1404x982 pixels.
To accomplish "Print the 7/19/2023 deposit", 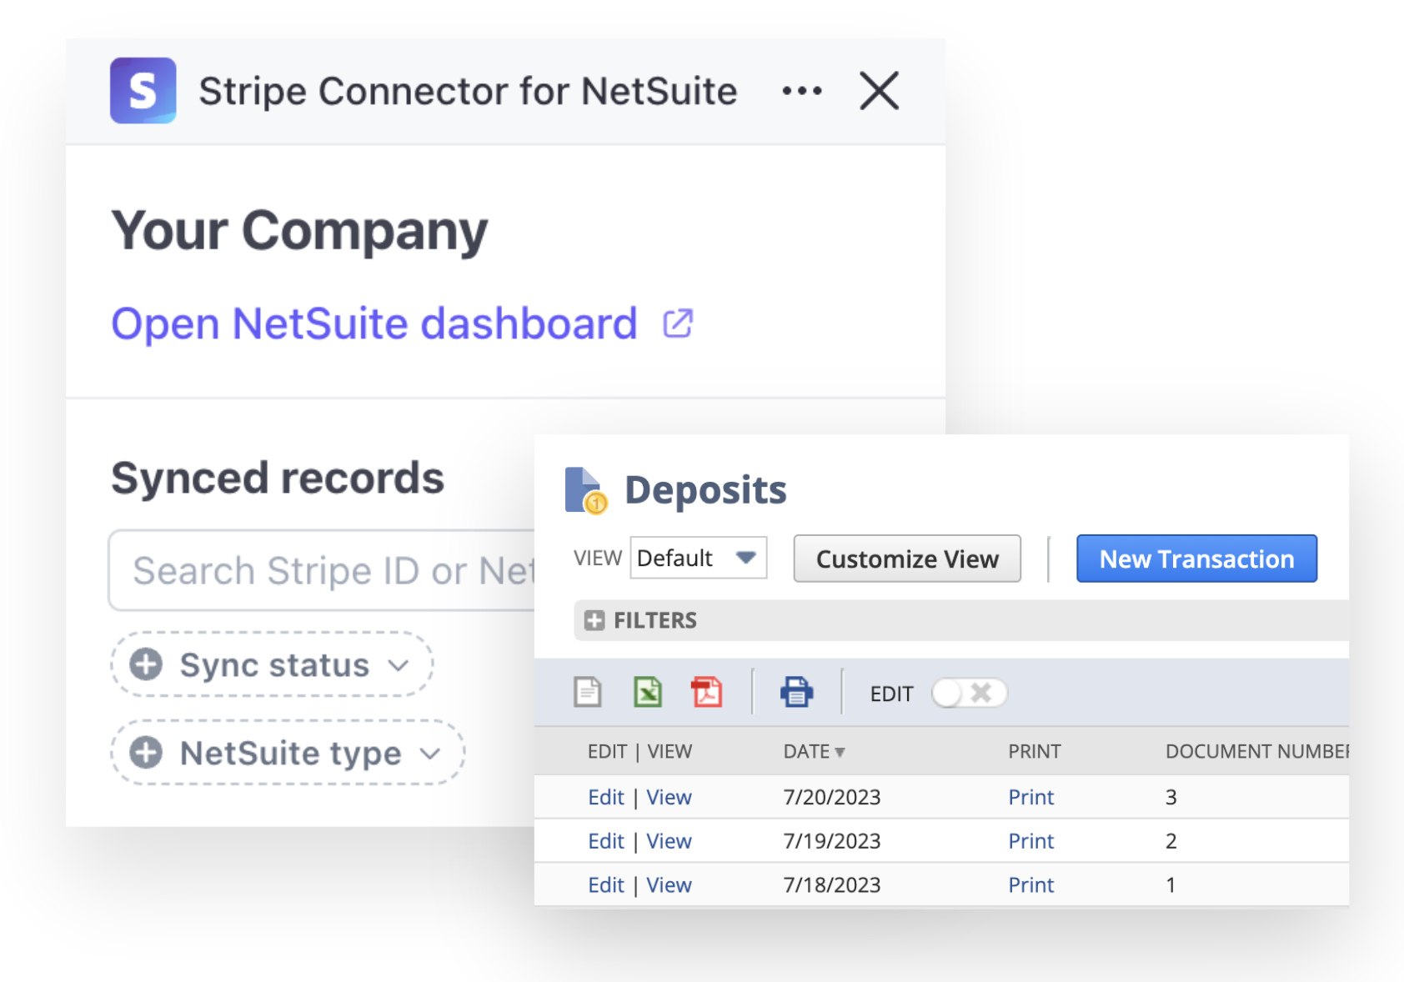I will click(x=1030, y=840).
